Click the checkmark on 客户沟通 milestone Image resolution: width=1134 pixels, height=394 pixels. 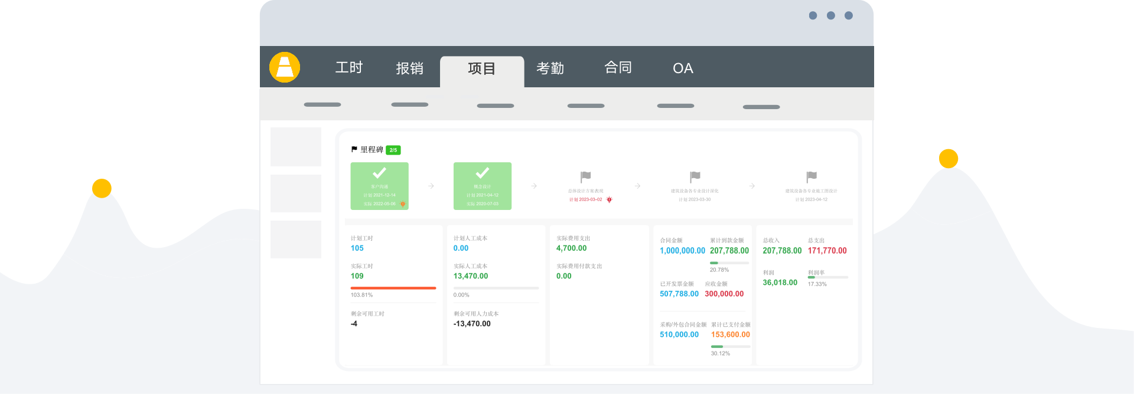(x=380, y=173)
